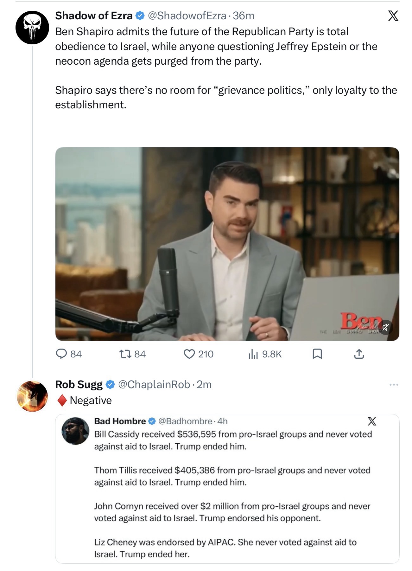Click the X logo at top right

coord(393,16)
